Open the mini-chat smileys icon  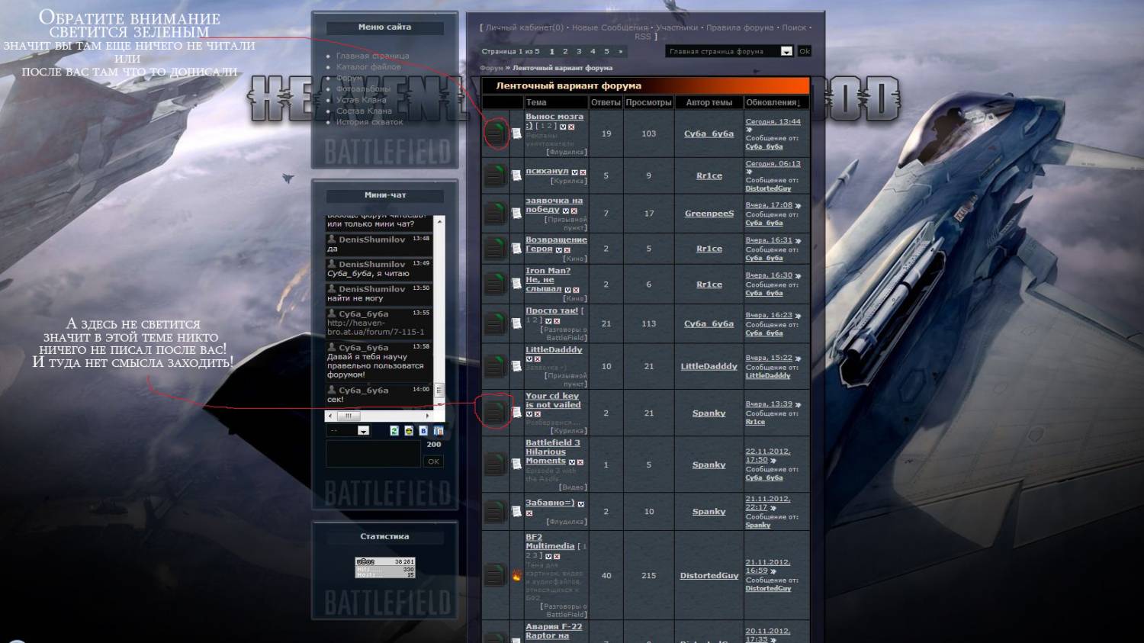[409, 431]
